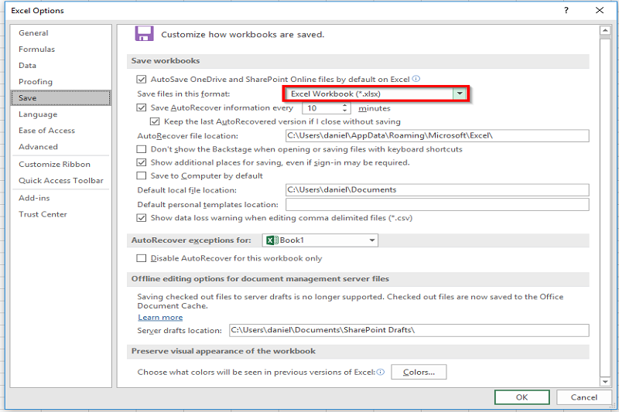Enable Disable AutoRecover for this workbook only
This screenshot has height=412, width=619.
coord(142,258)
